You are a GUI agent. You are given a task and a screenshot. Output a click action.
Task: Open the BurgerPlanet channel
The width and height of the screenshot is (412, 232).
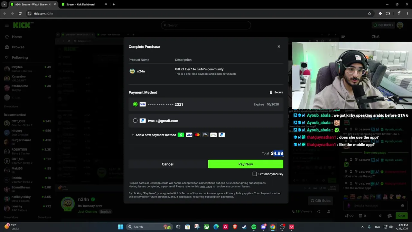tap(27, 142)
